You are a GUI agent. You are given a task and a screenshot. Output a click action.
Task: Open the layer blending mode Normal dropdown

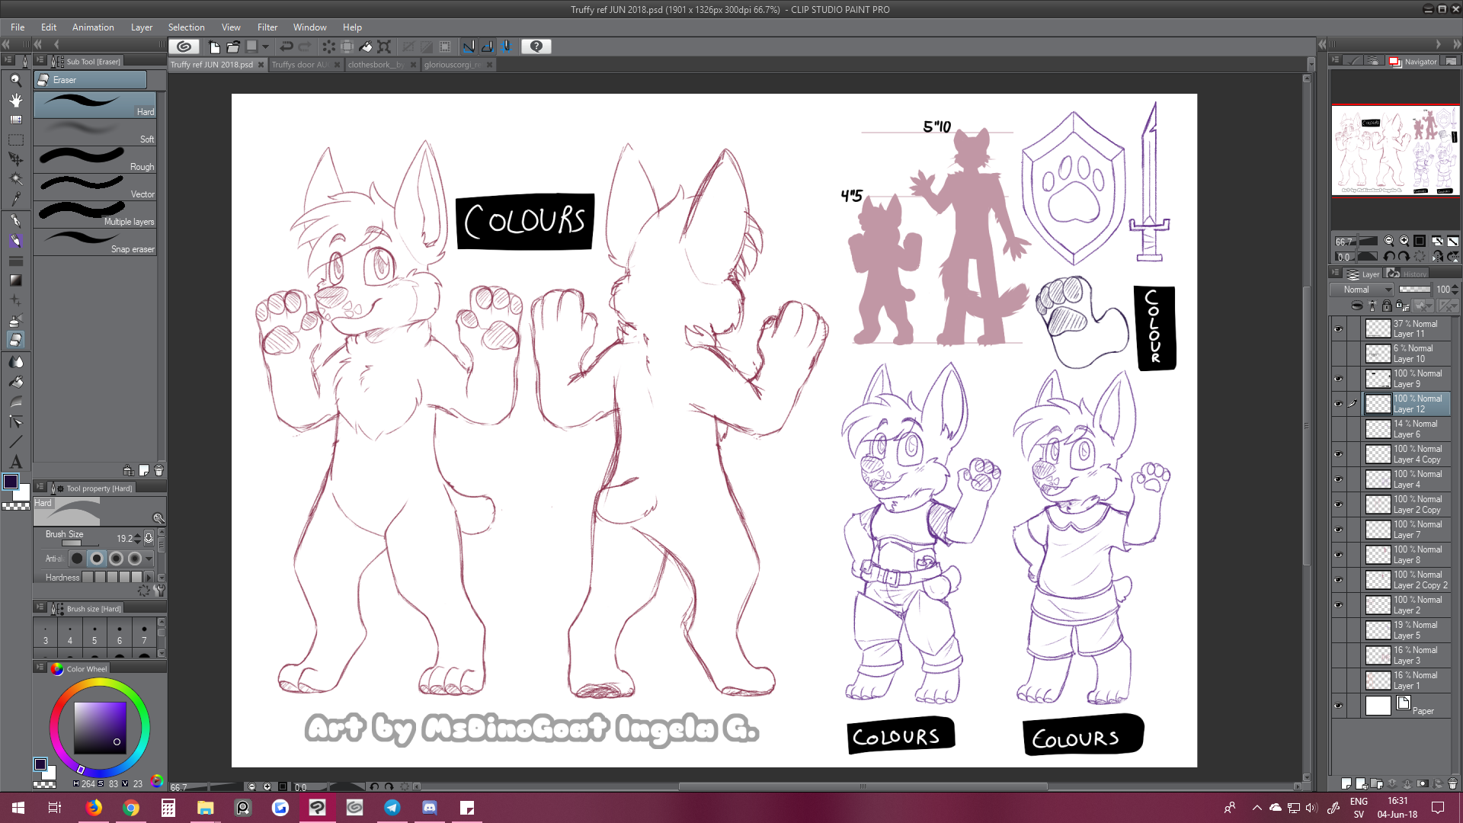pos(1362,290)
